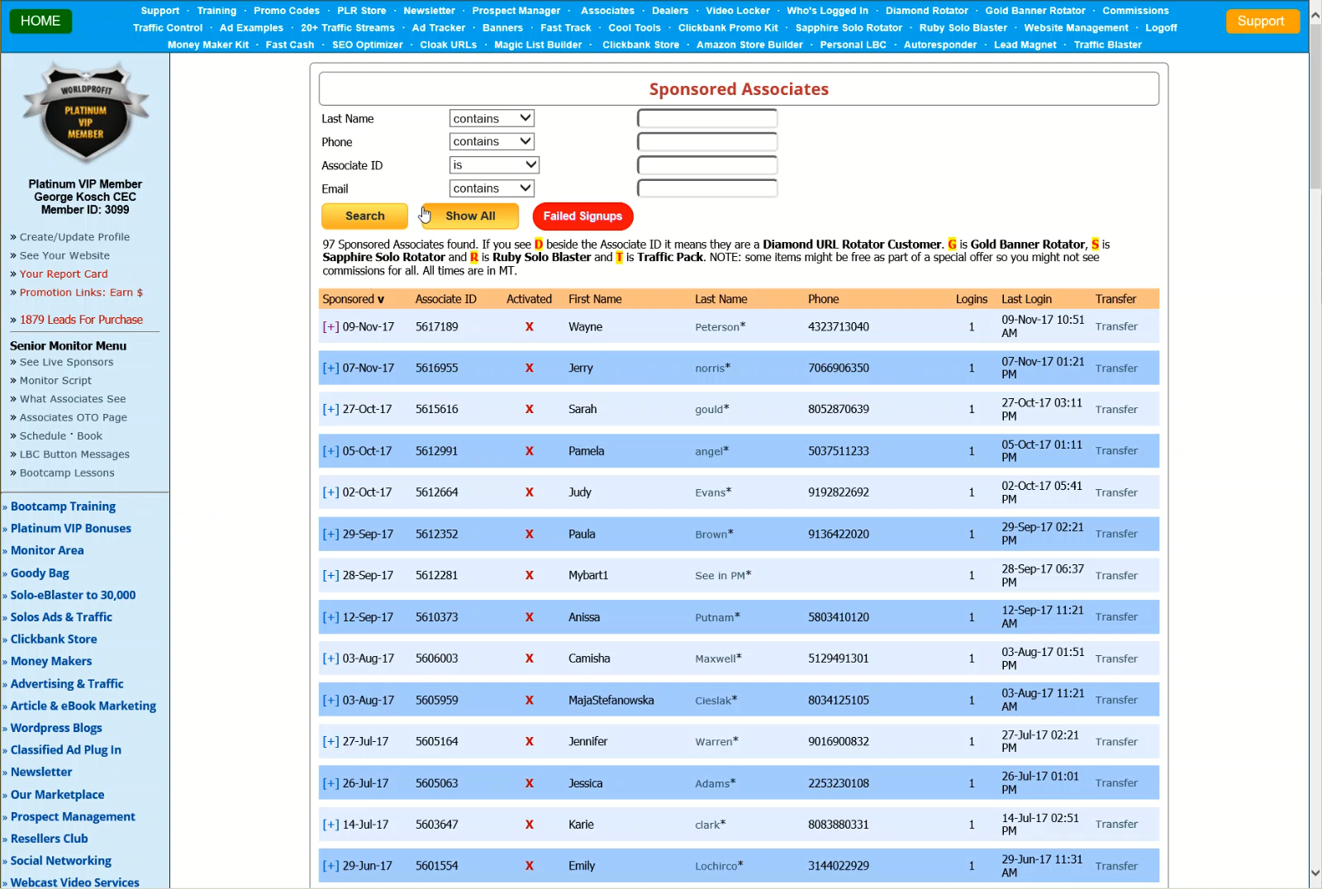Click the activated X icon for Sarah gould
The height and width of the screenshot is (889, 1322).
point(529,410)
